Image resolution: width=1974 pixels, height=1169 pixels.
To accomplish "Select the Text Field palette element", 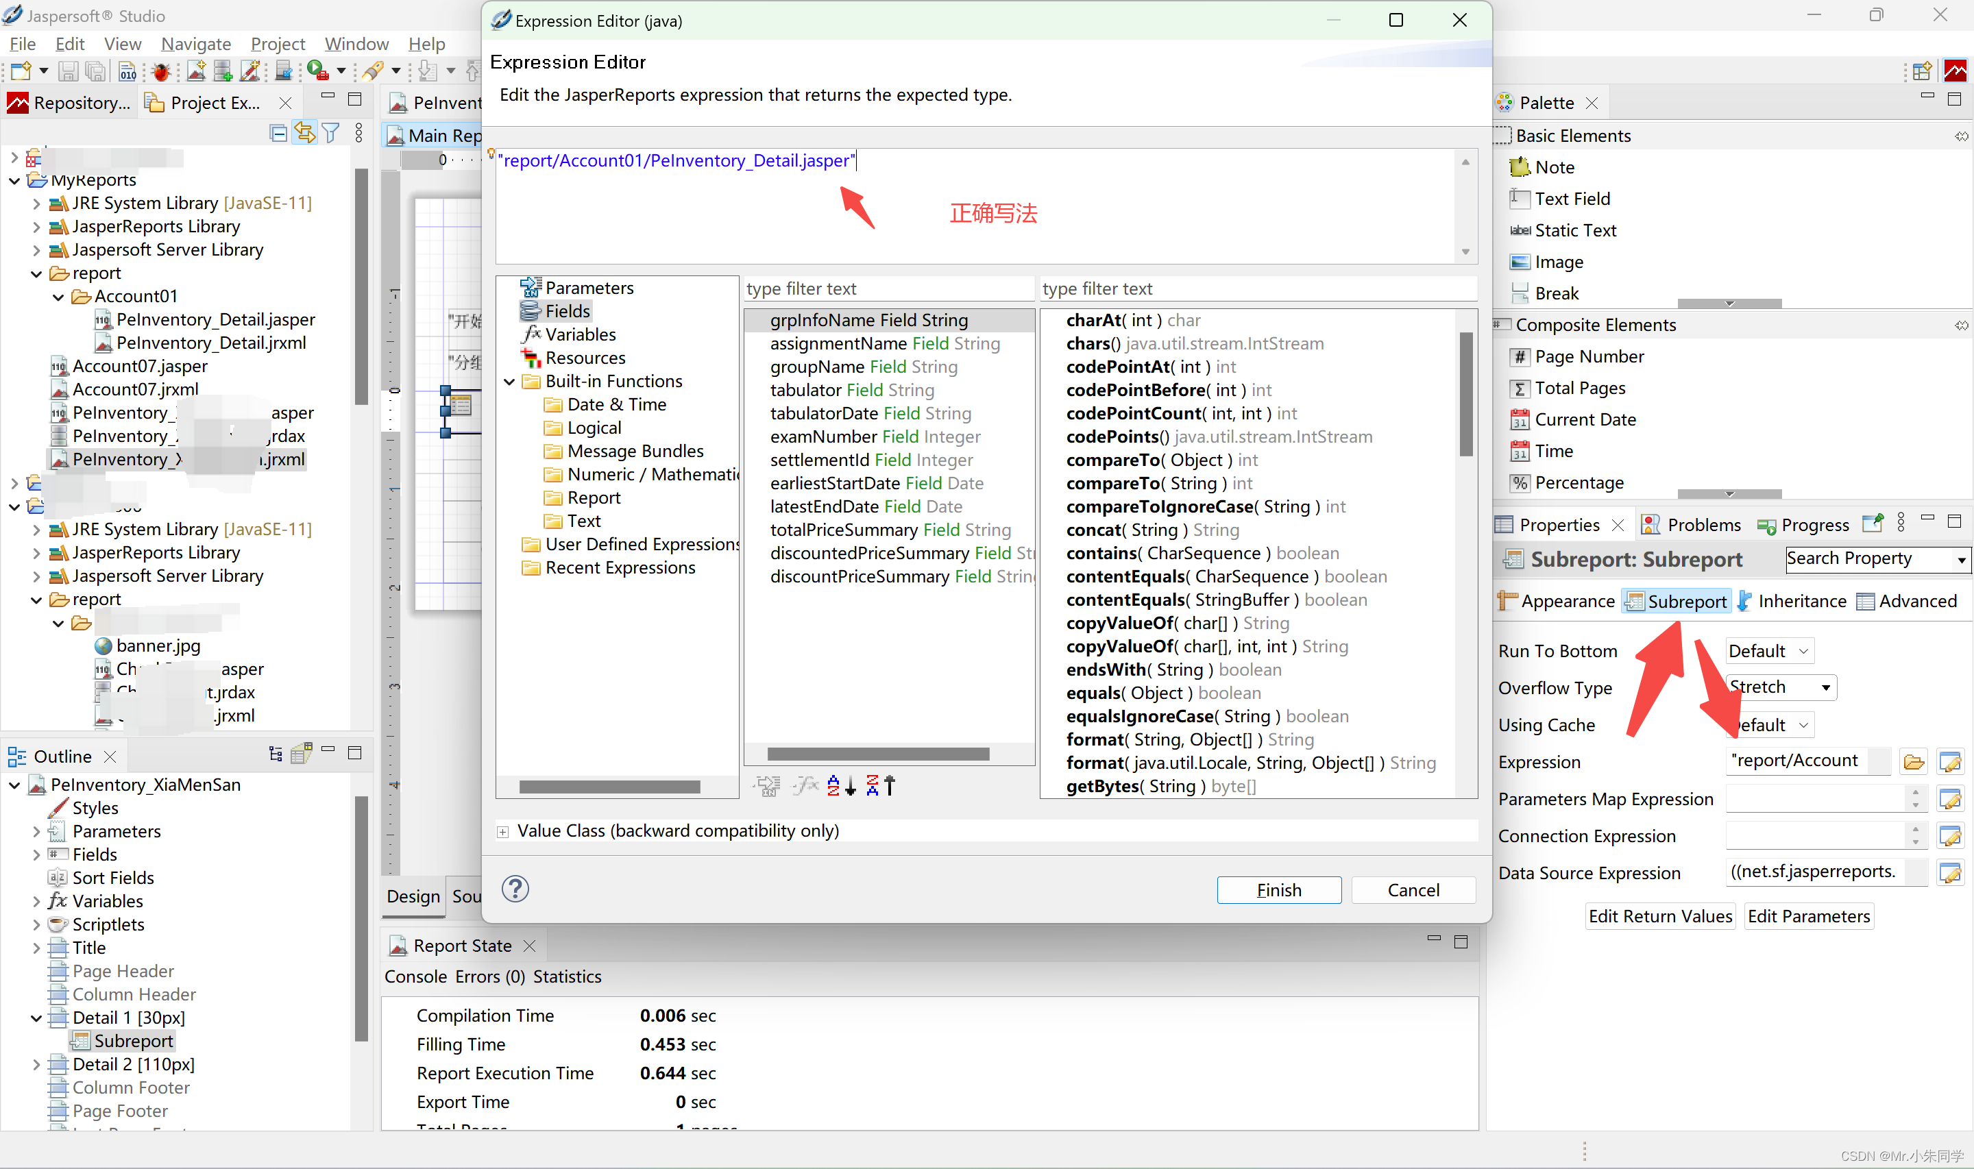I will pos(1572,199).
